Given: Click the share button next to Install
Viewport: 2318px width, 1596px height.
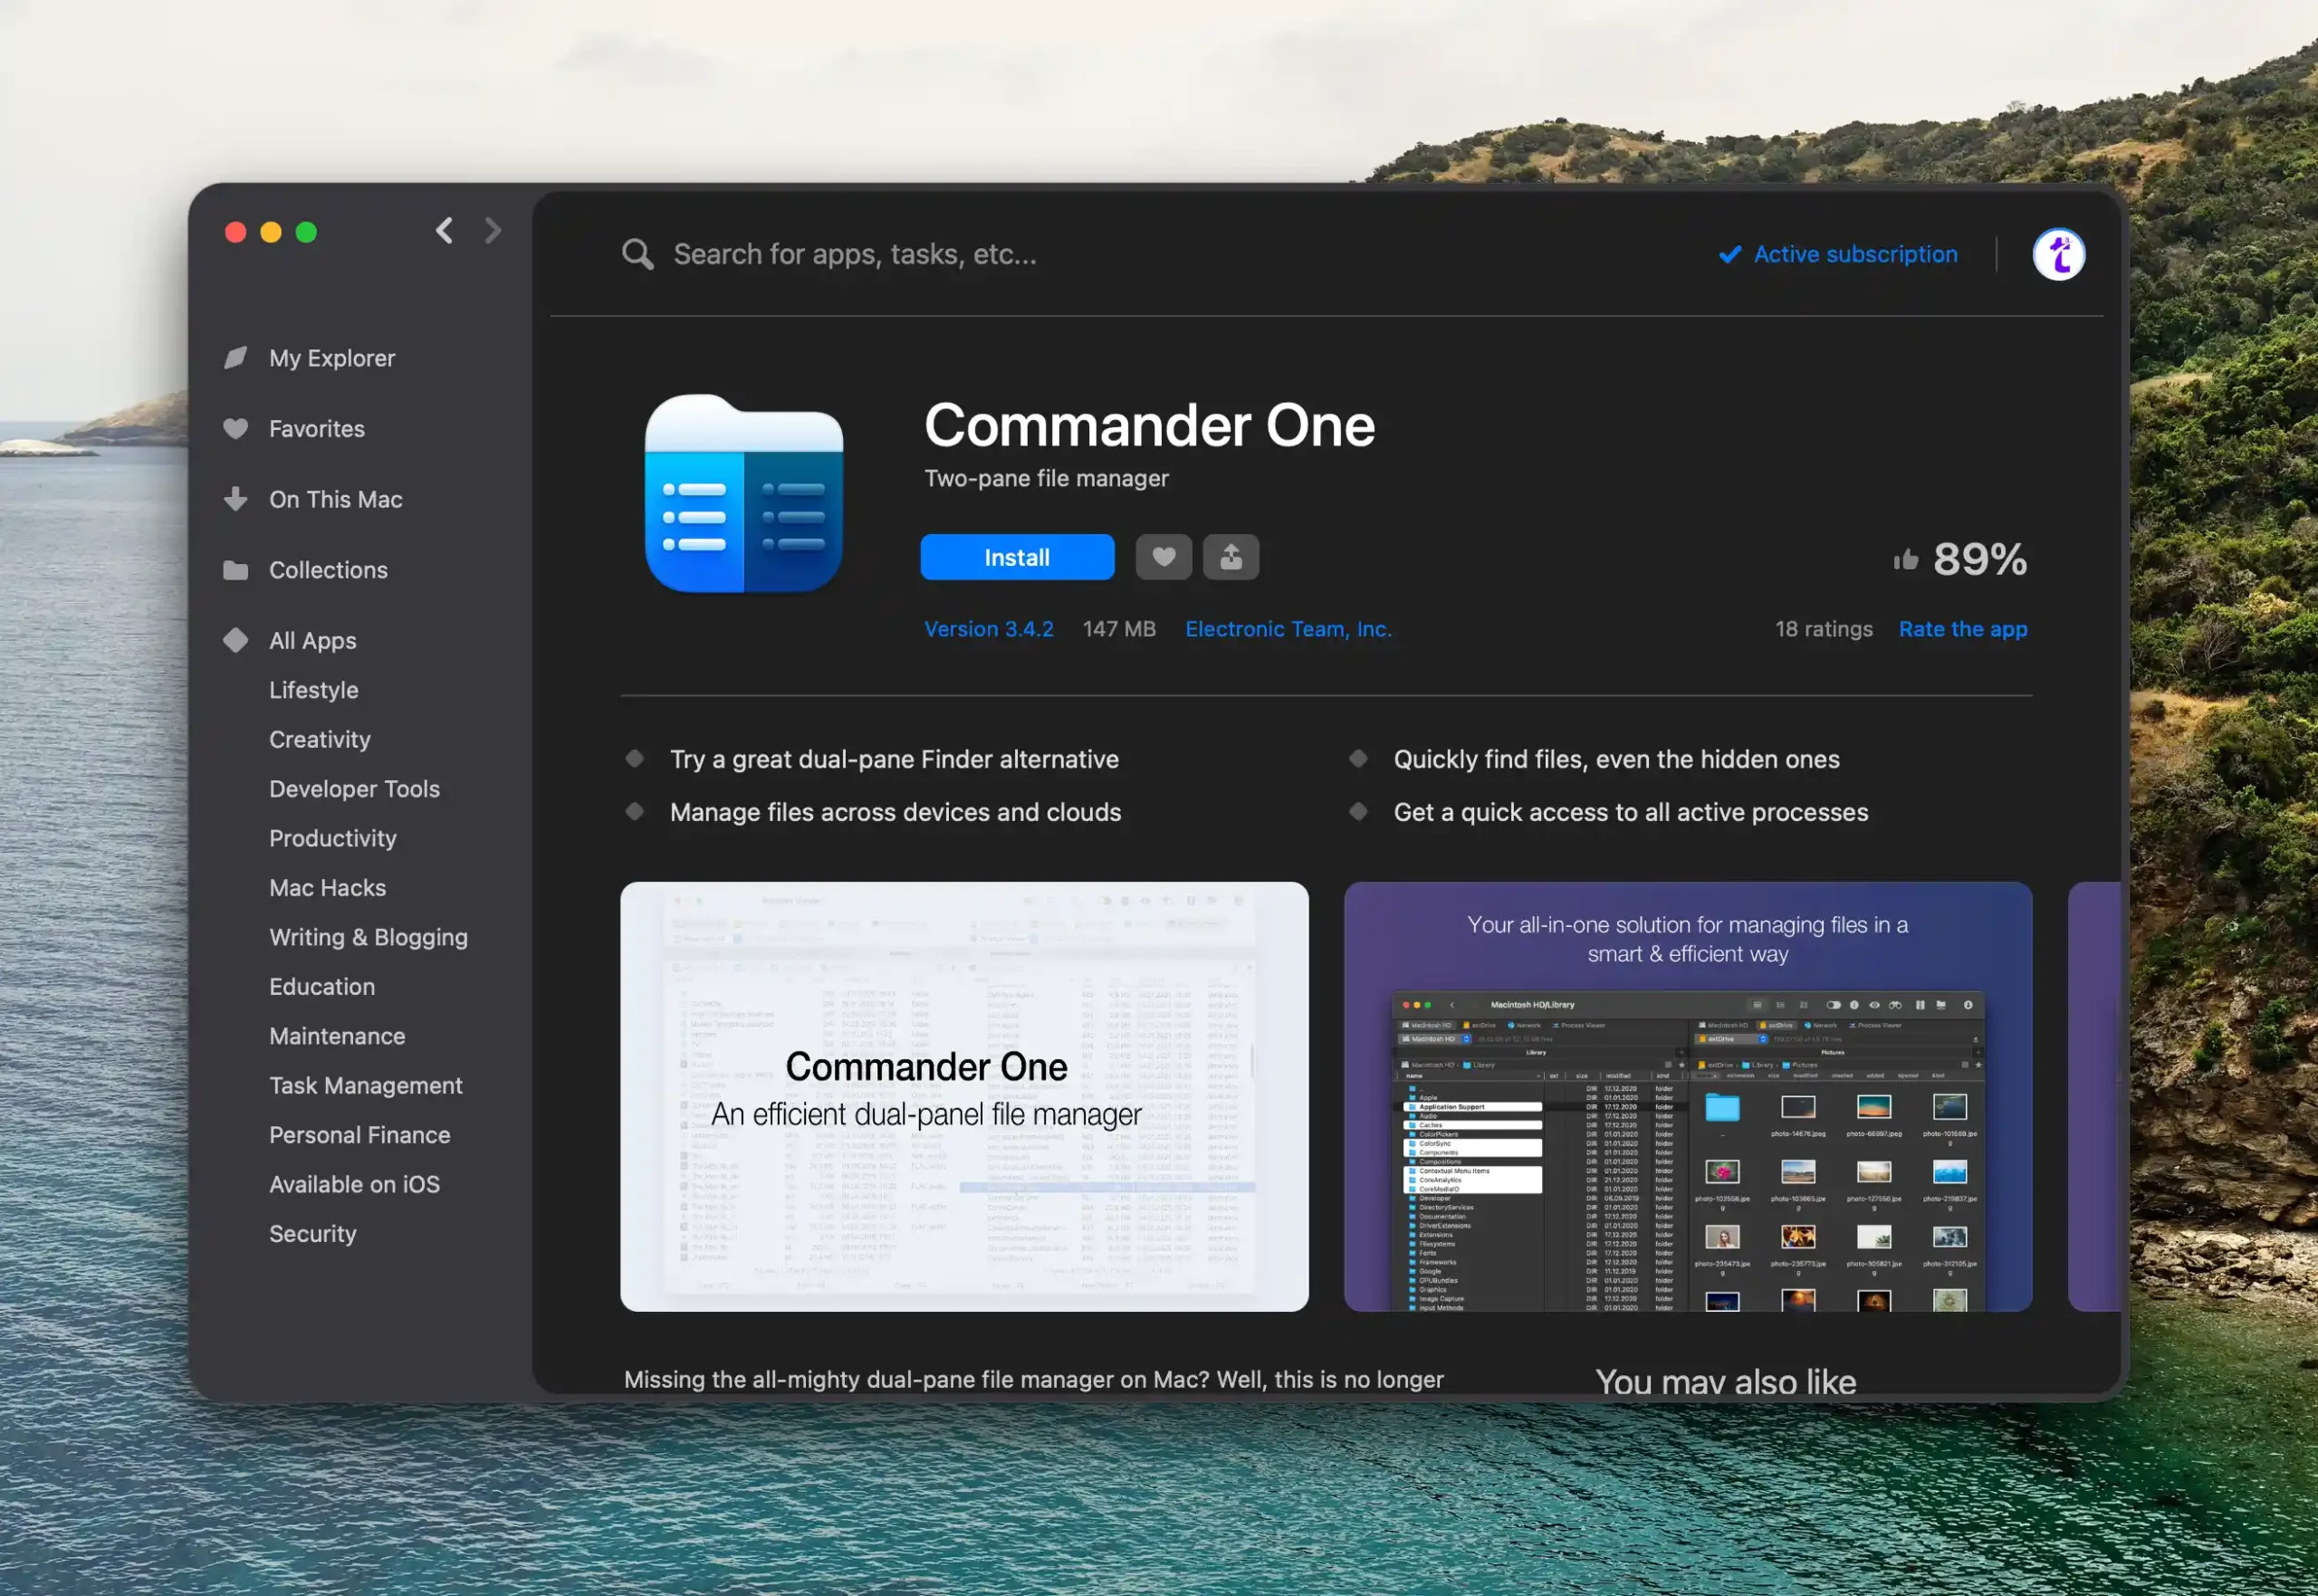Looking at the screenshot, I should (1230, 557).
